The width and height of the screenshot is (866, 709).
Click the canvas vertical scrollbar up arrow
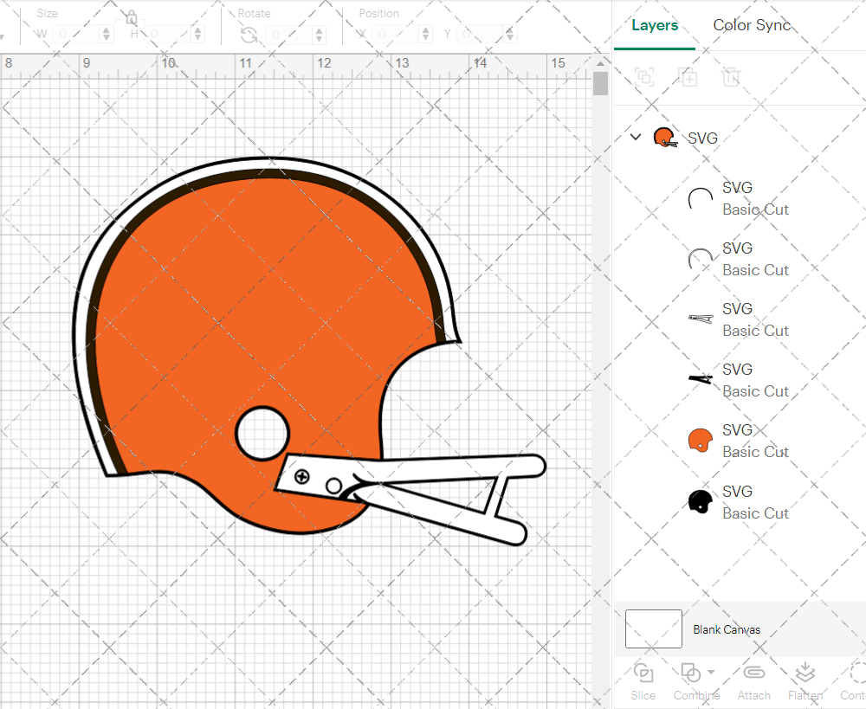tap(600, 63)
